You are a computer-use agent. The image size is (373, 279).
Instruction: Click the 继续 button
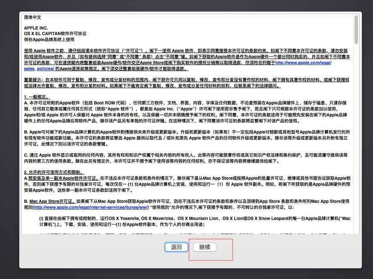click(x=205, y=247)
